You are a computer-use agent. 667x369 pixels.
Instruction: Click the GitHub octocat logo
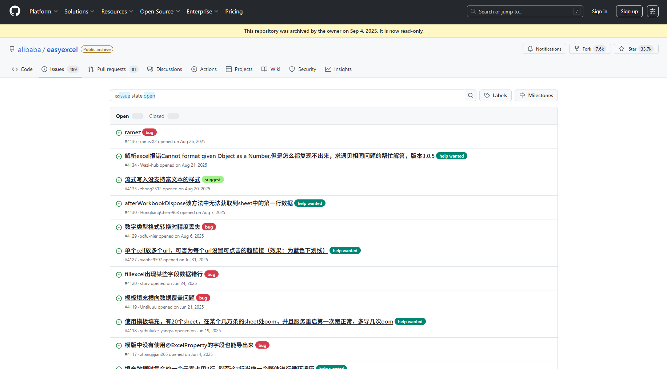pyautogui.click(x=15, y=11)
